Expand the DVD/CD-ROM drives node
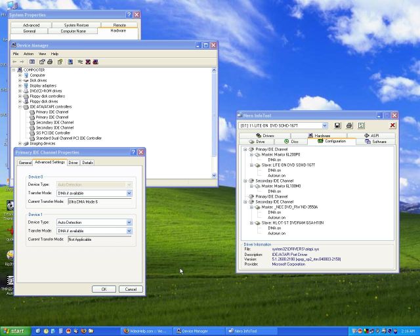 [20, 91]
